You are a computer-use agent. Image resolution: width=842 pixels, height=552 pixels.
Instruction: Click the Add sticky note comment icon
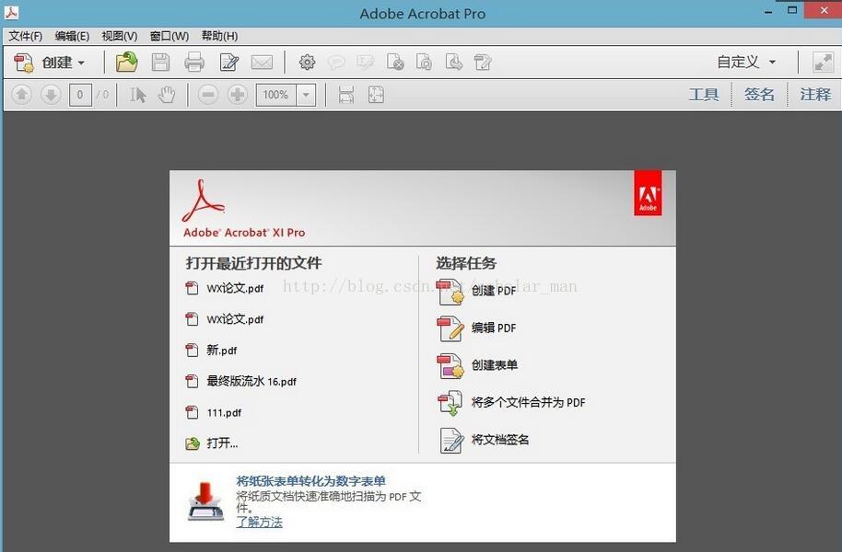(x=336, y=63)
